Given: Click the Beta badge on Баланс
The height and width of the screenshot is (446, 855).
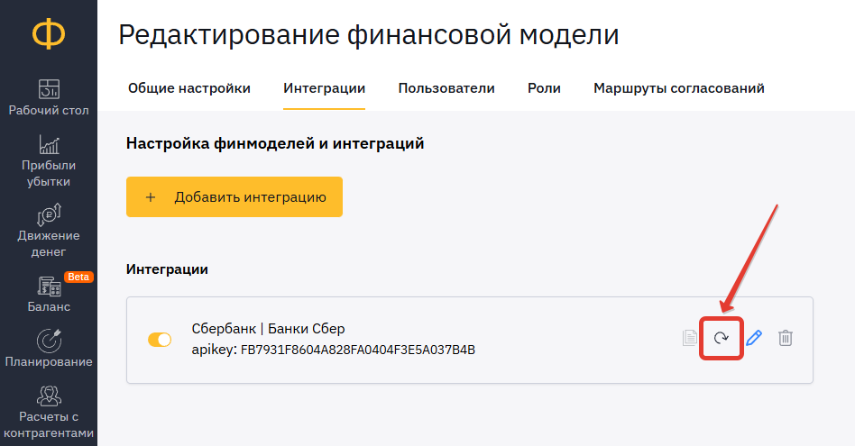Looking at the screenshot, I should 78,277.
